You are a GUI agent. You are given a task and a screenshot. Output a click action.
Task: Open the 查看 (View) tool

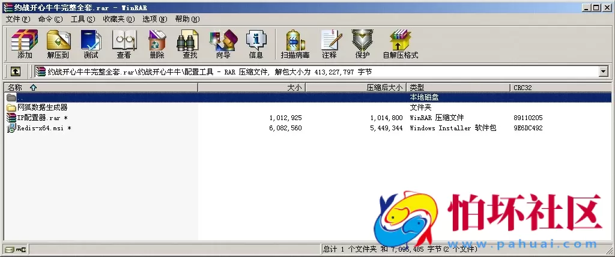[x=124, y=40]
